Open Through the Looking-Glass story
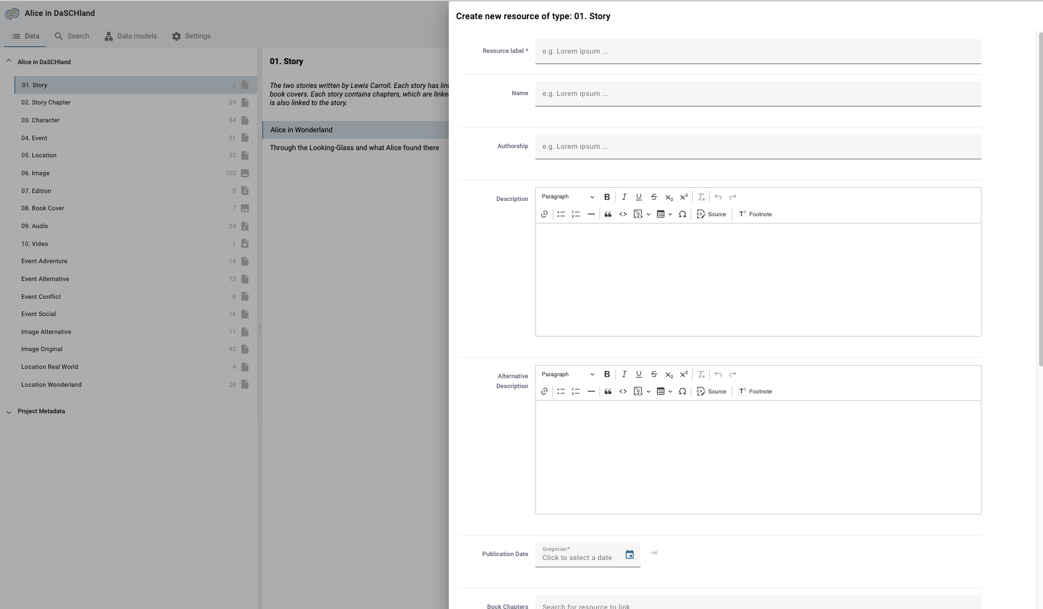Viewport: 1043px width, 609px height. 356,147
